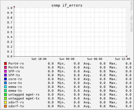
Task: Click the RRDTOOL / TOBI OETIKER watermark
Action: tap(131, 17)
